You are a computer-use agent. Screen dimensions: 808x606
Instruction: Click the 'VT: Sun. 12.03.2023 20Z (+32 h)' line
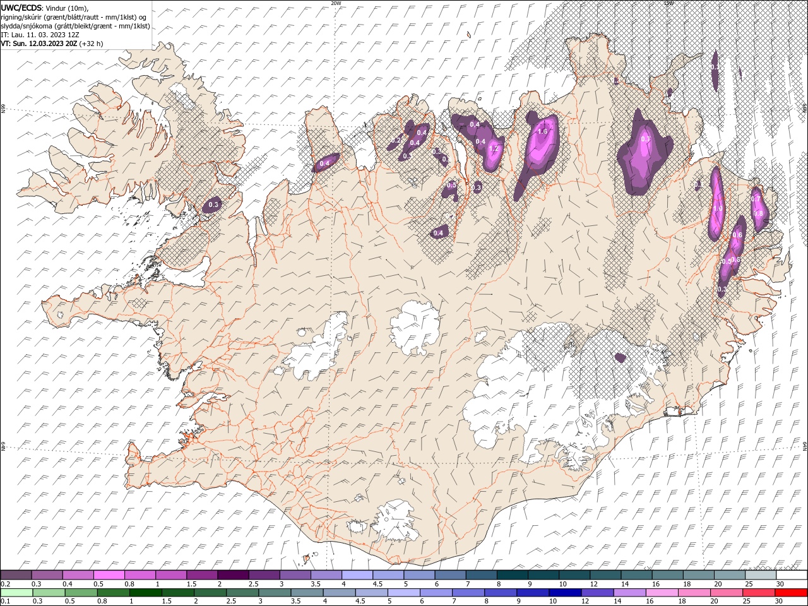pyautogui.click(x=52, y=44)
